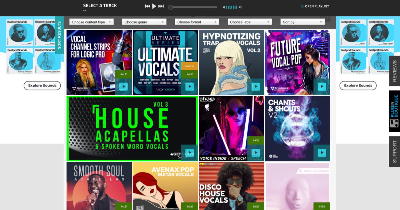The width and height of the screenshot is (400, 210).
Task: Open the Support side tab
Action: [394, 152]
